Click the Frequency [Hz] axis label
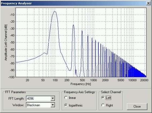This screenshot has height=113, width=152. [x=81, y=84]
